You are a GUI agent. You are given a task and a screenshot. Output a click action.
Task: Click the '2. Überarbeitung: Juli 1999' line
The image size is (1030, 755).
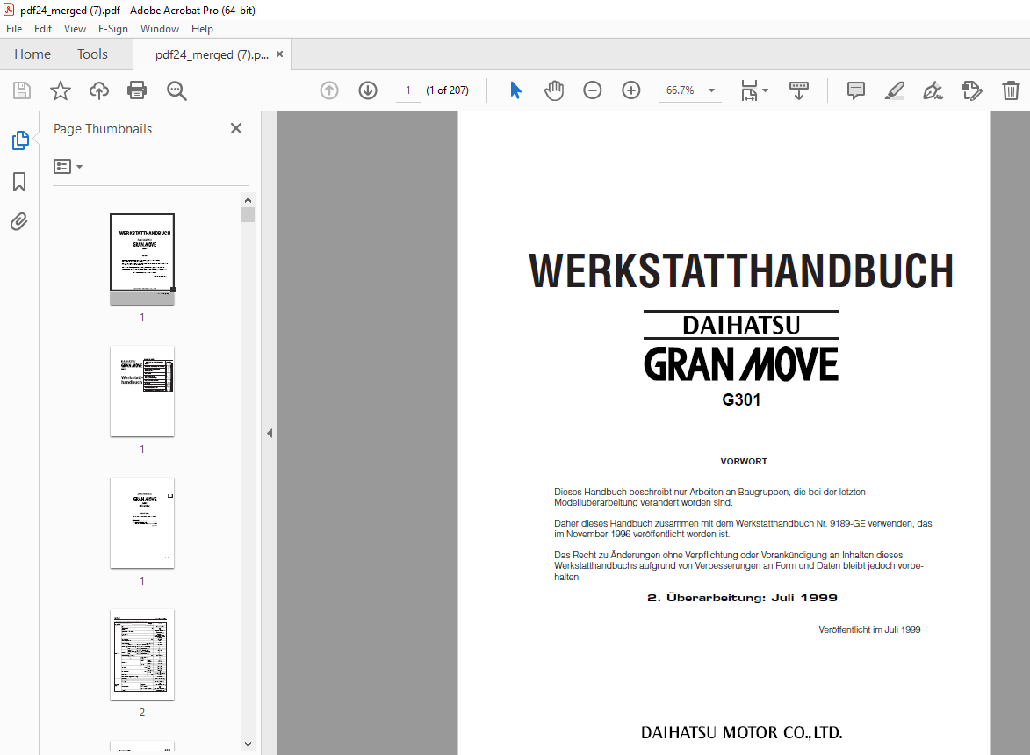pos(742,598)
